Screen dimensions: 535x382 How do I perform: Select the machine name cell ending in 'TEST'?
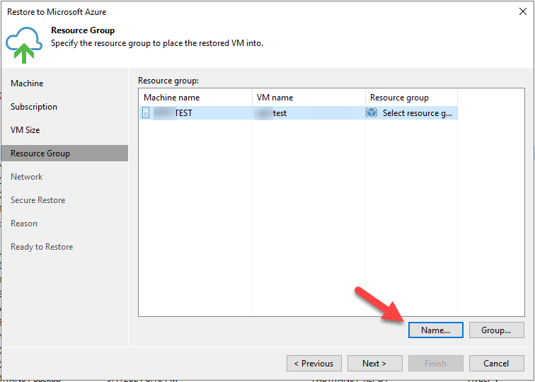(x=196, y=113)
